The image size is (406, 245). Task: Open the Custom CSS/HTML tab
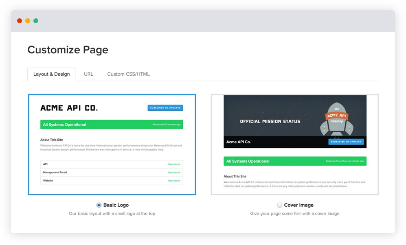click(x=128, y=74)
